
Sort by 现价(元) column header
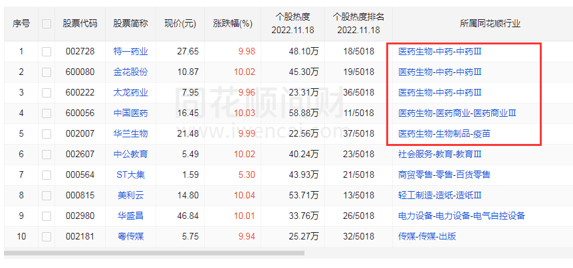180,24
